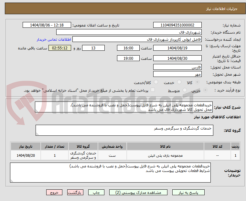Click the چاپ print button

tap(96, 192)
